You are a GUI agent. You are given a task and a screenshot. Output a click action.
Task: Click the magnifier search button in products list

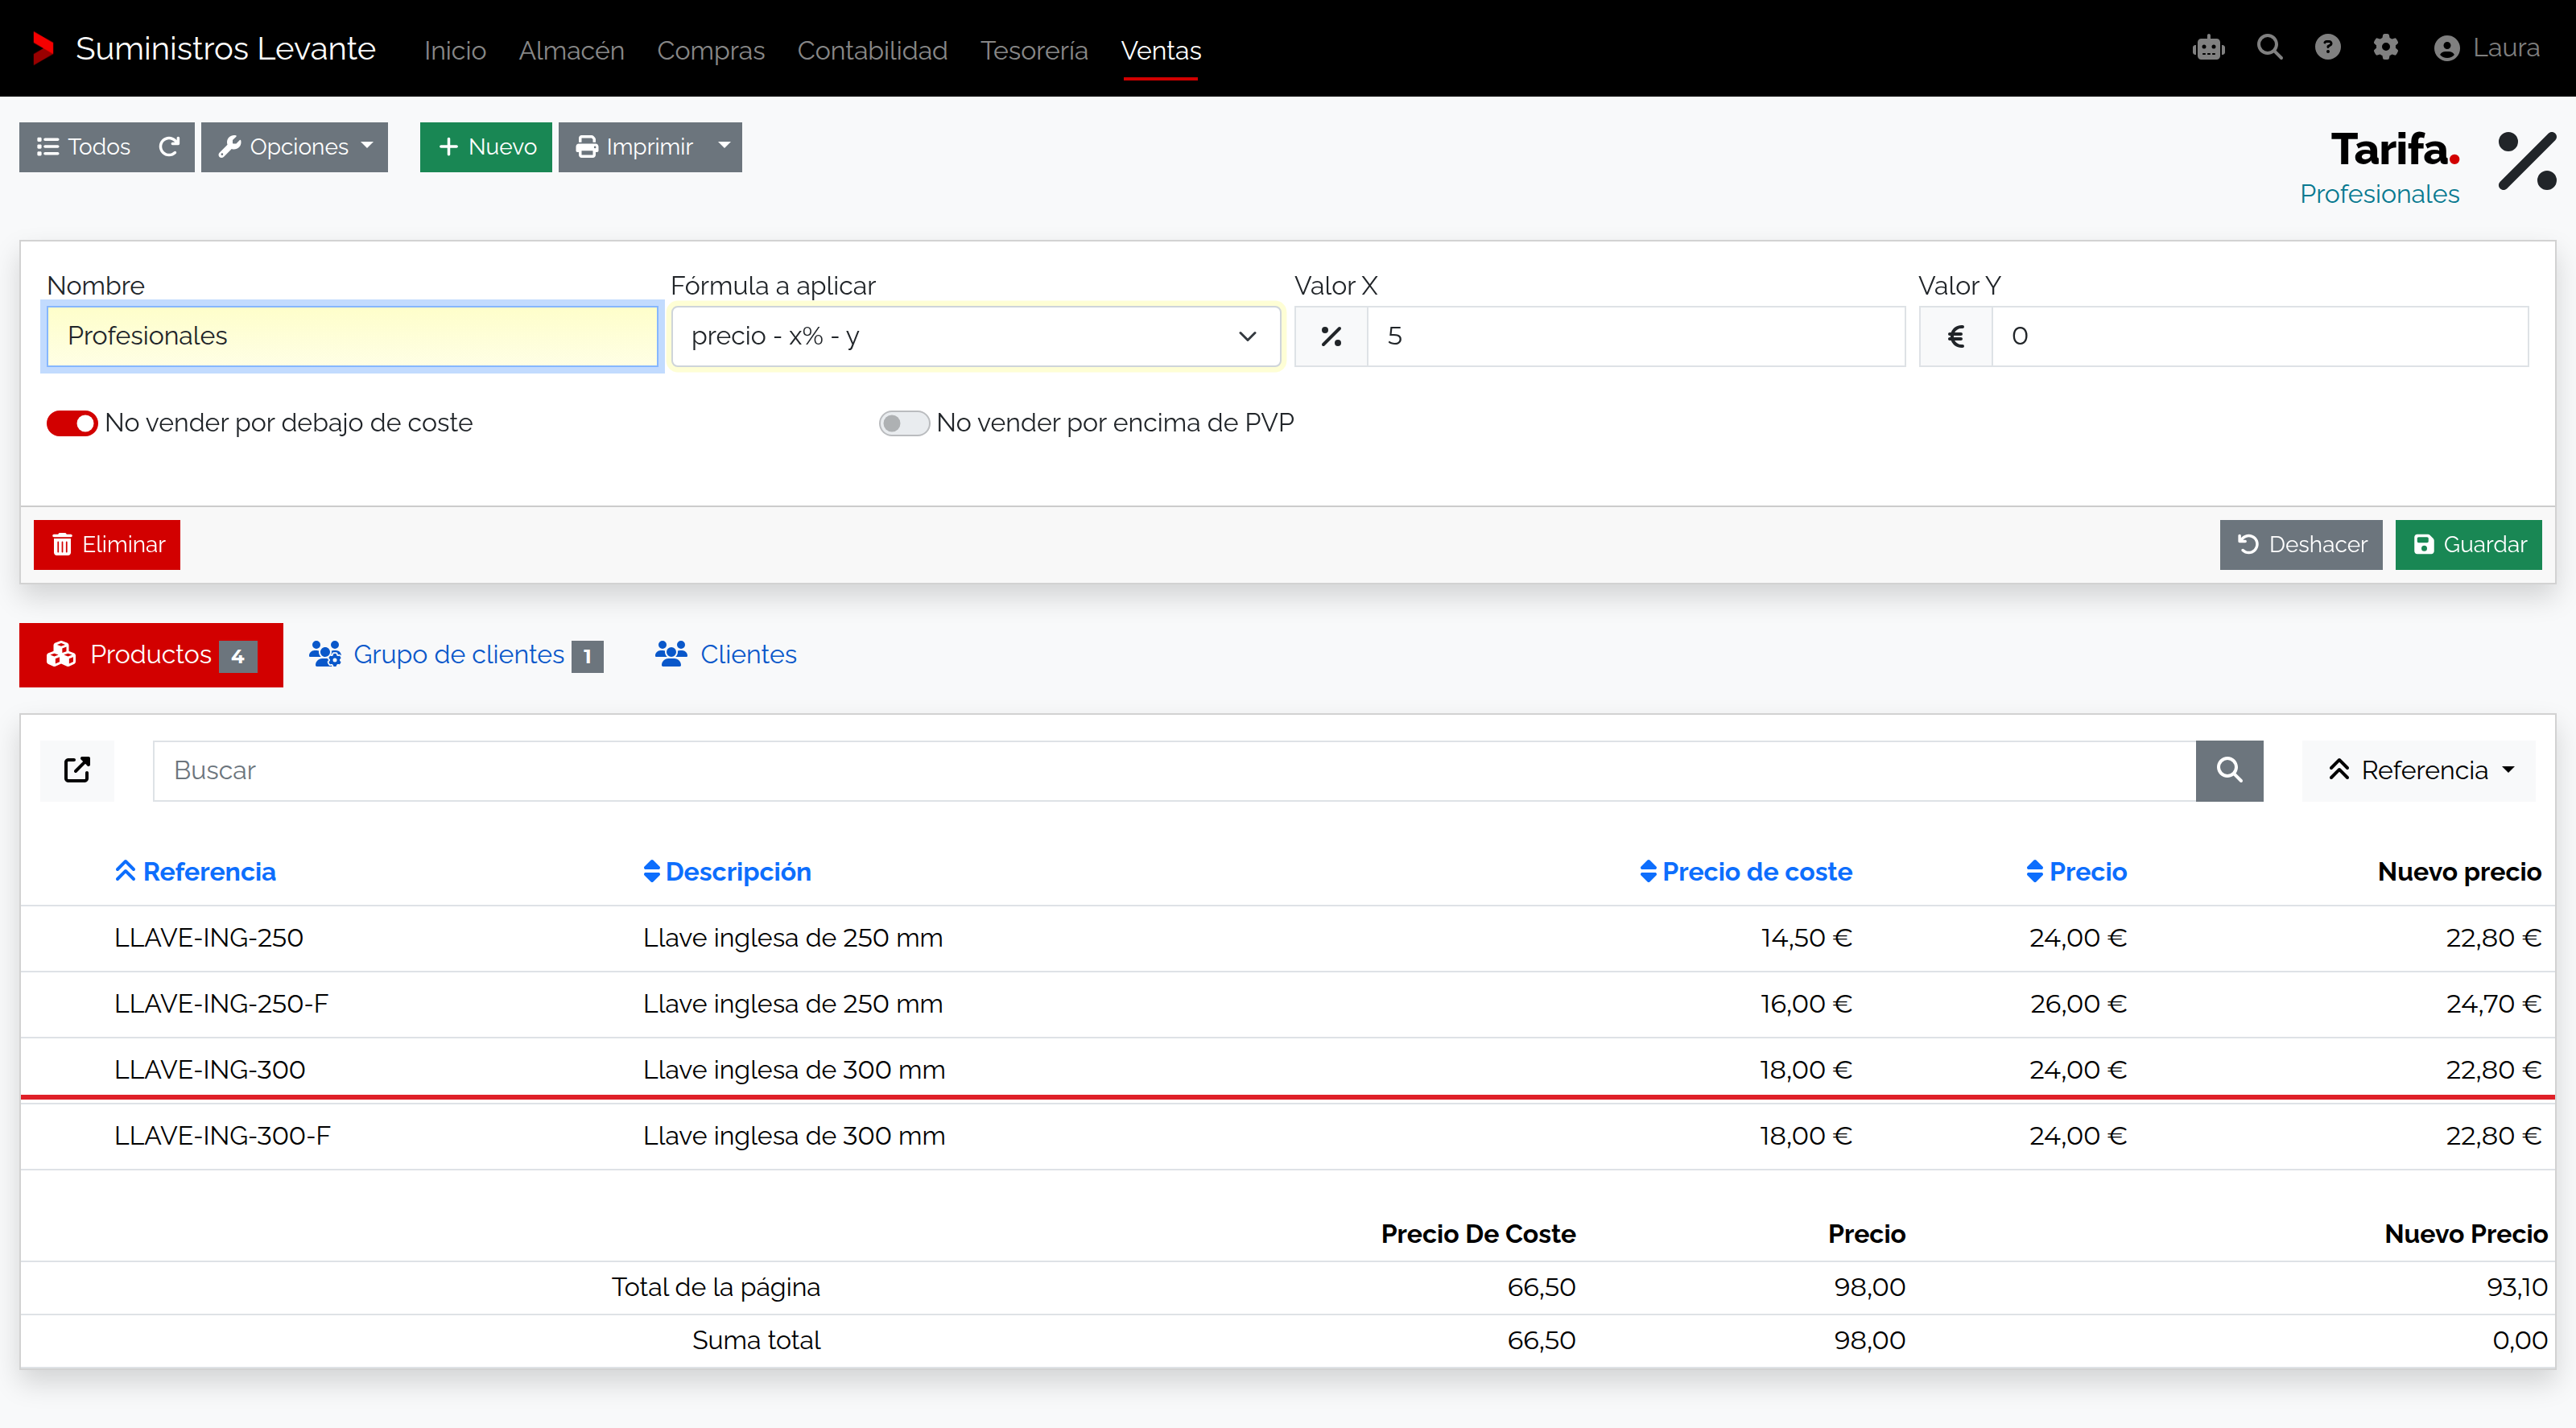(x=2229, y=770)
